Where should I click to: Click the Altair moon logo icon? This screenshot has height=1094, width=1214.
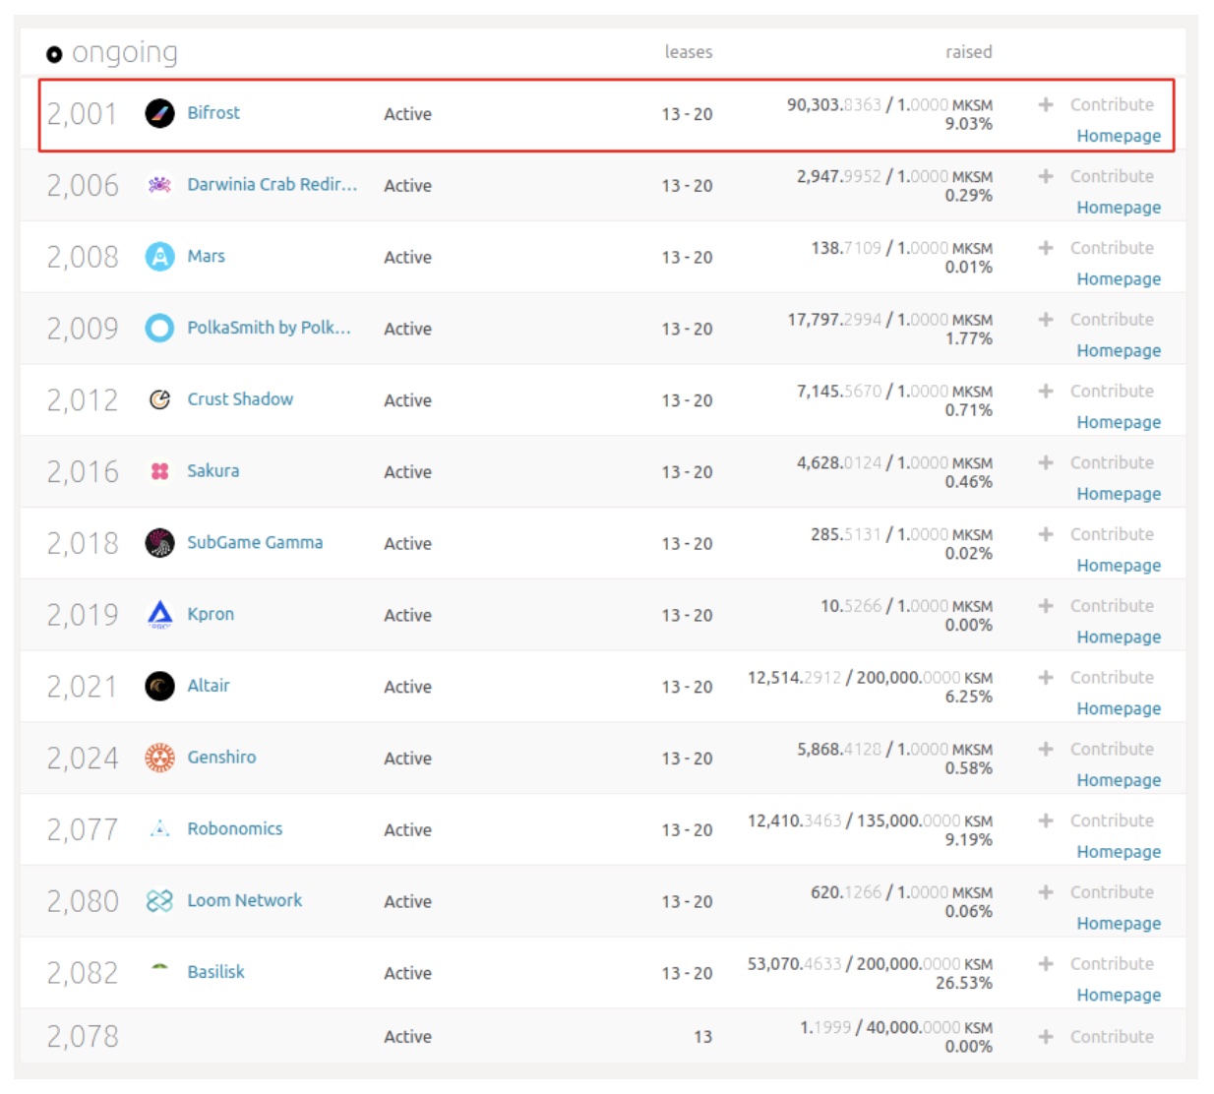point(159,686)
